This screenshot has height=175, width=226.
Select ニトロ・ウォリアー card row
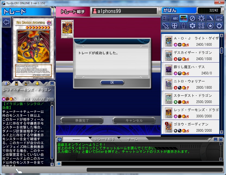(190, 84)
